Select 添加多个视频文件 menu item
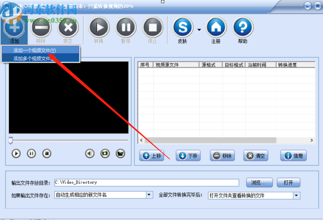 [40, 58]
